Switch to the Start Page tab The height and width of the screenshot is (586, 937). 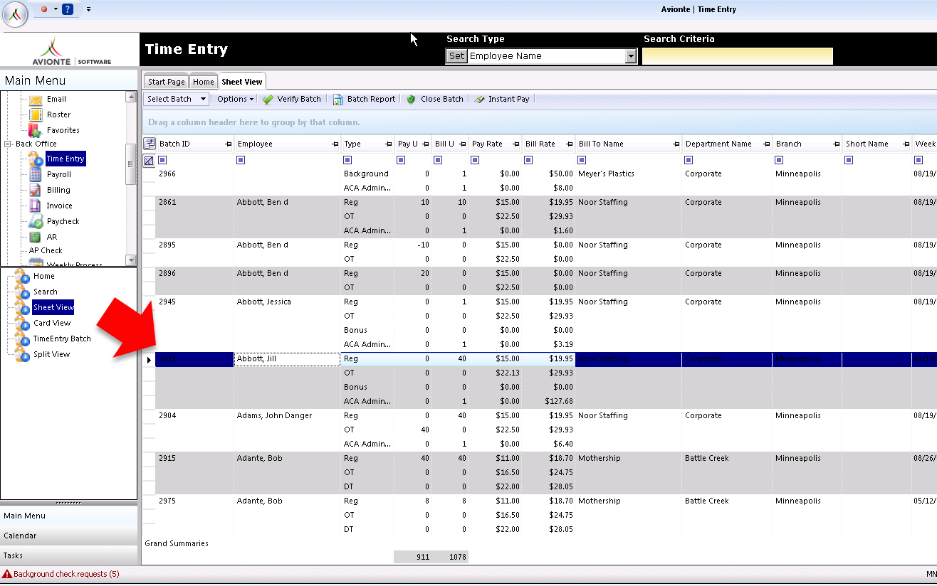coord(167,82)
